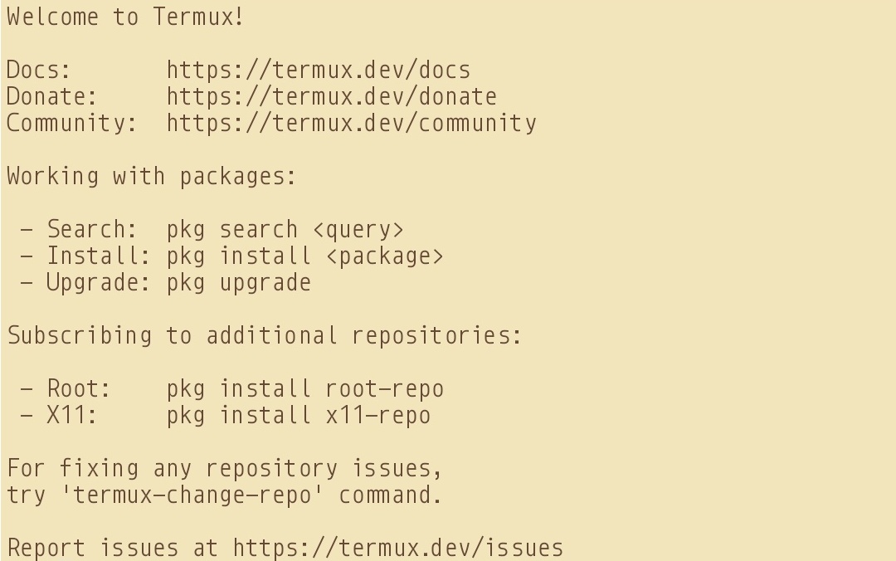Click the 'pkg upgrade' command text
The height and width of the screenshot is (561, 896).
pyautogui.click(x=238, y=282)
